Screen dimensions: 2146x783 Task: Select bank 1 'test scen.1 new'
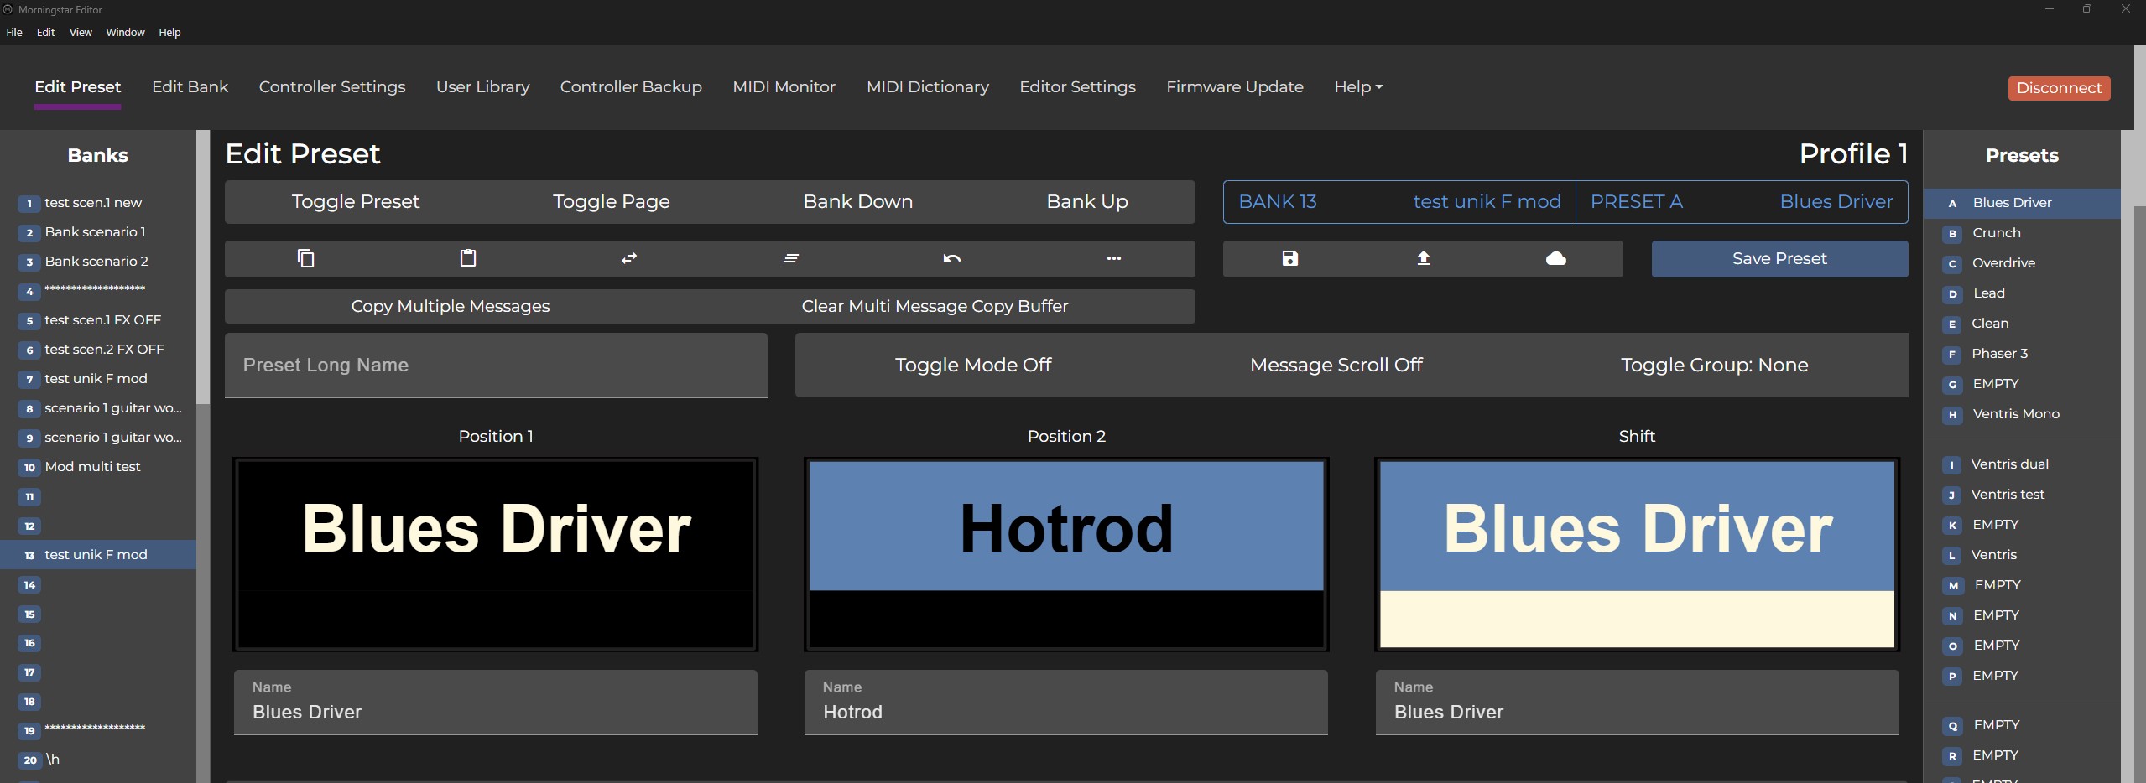(x=98, y=203)
